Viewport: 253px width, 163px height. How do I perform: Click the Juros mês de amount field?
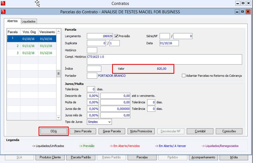click(x=115, y=115)
